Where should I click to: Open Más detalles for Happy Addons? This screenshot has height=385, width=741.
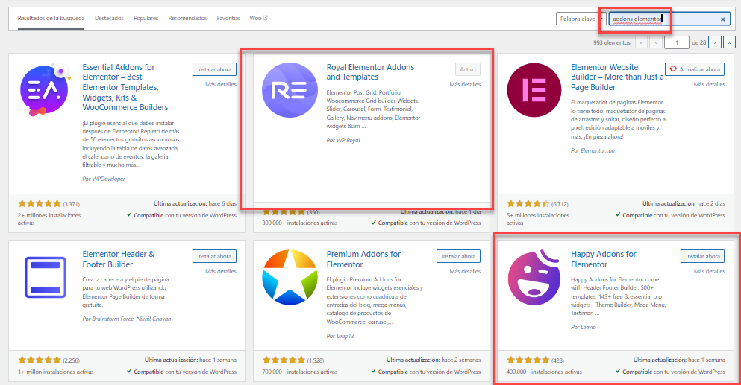710,271
